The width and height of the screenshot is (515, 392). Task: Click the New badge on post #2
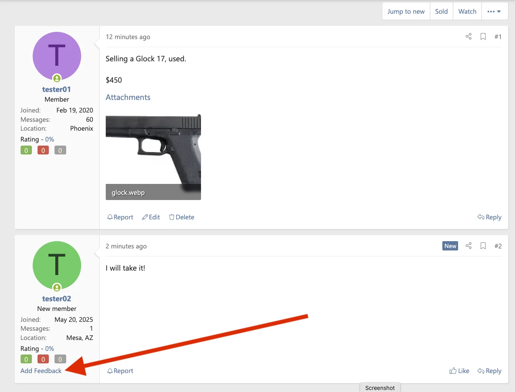[450, 246]
